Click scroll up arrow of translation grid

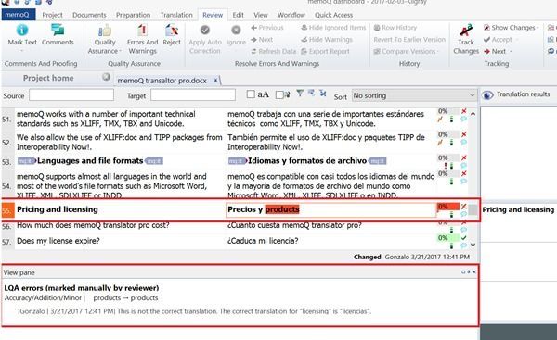(x=473, y=114)
